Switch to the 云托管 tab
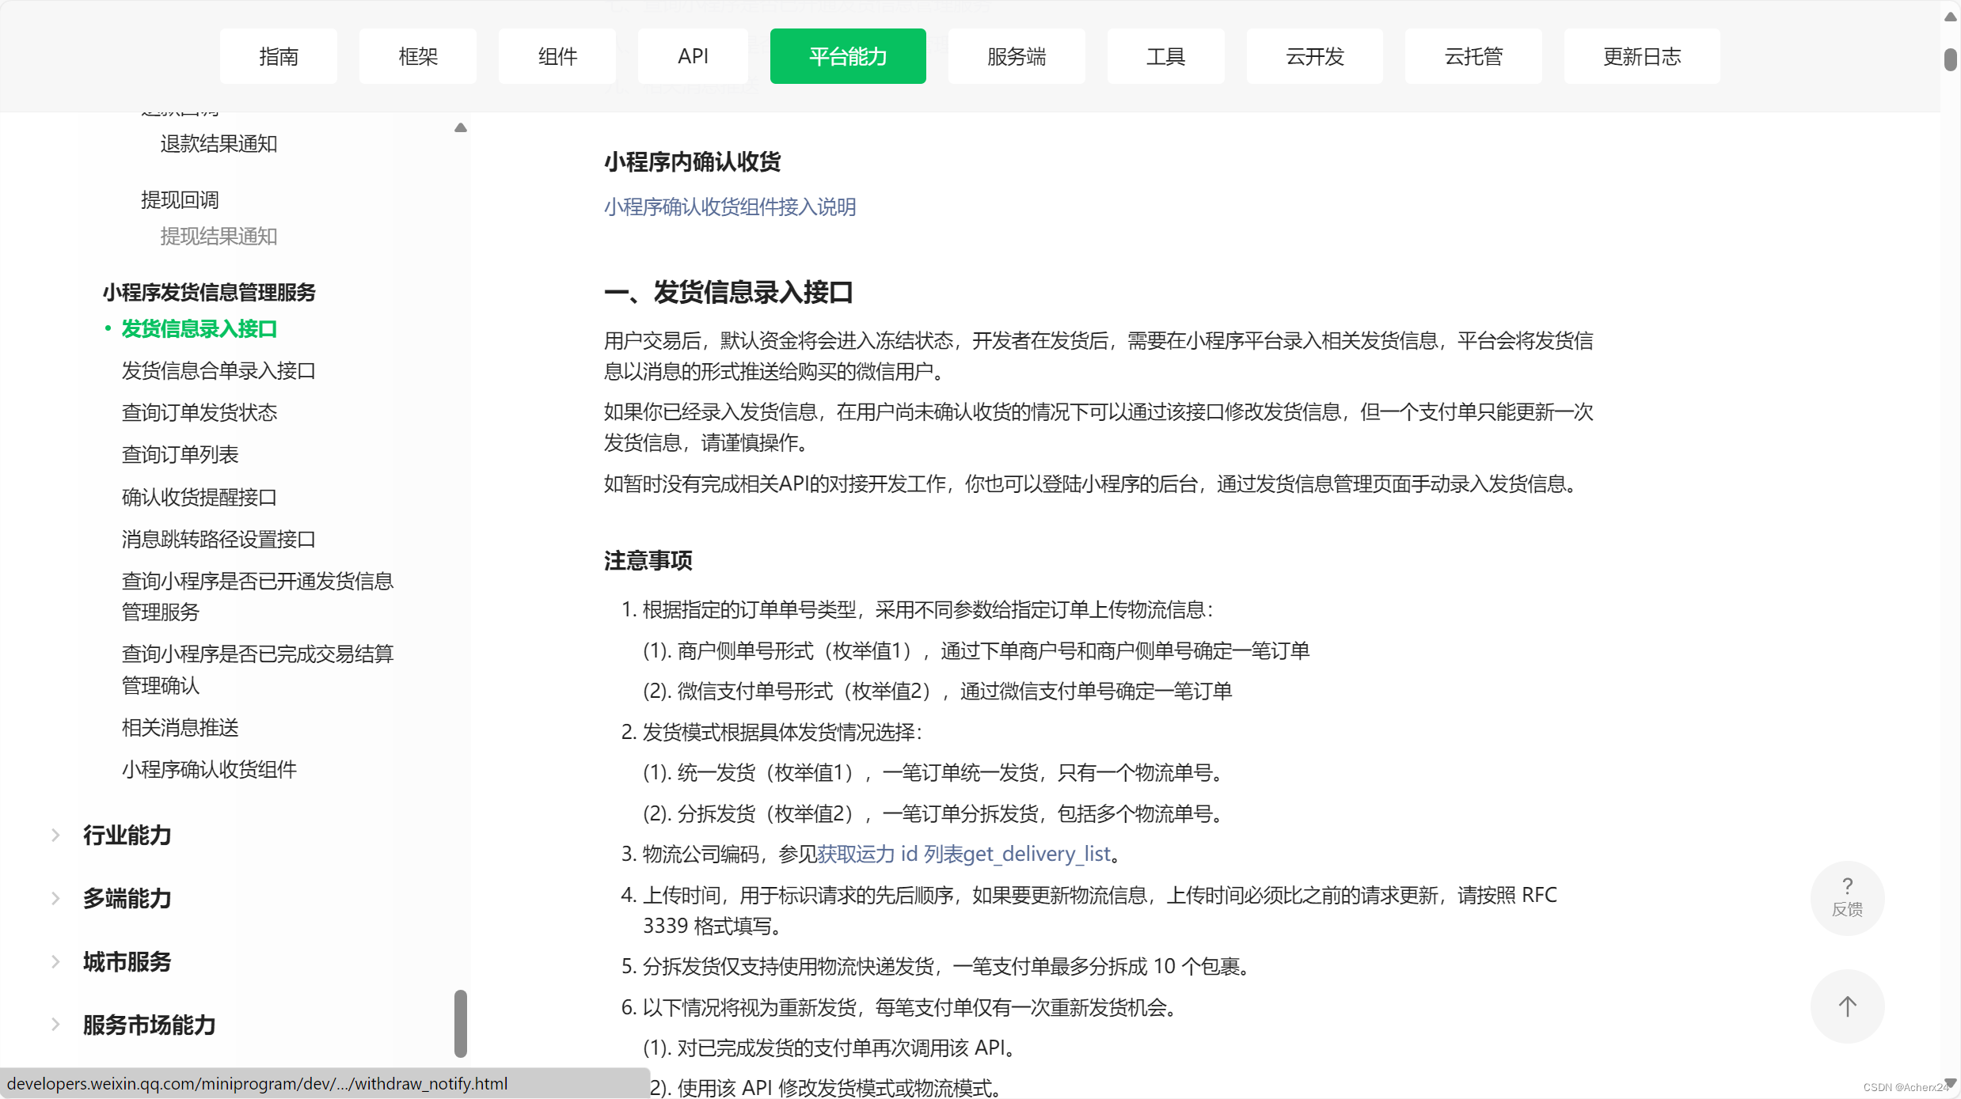This screenshot has height=1099, width=1961. (1473, 56)
